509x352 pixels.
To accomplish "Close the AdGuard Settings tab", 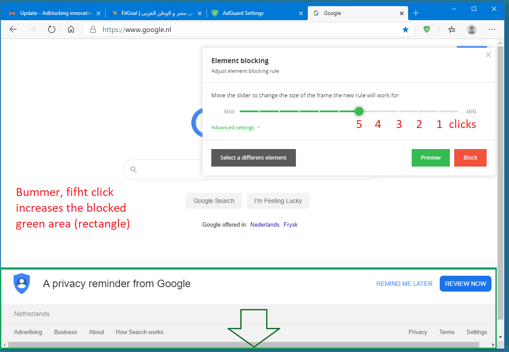I will [x=301, y=13].
